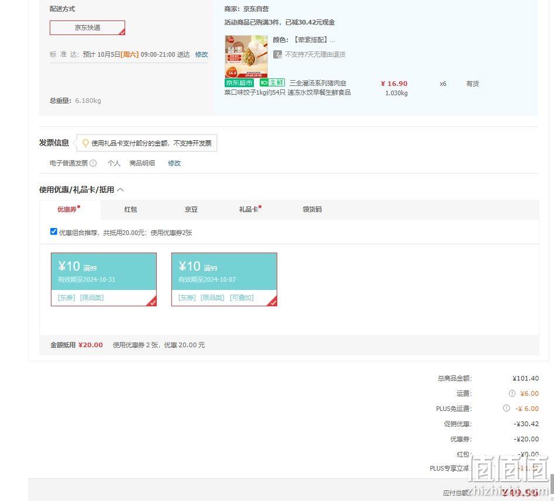Toggle the ¥10 coupon valid until 2024-10-31
Image resolution: width=554 pixels, height=501 pixels.
click(x=104, y=279)
